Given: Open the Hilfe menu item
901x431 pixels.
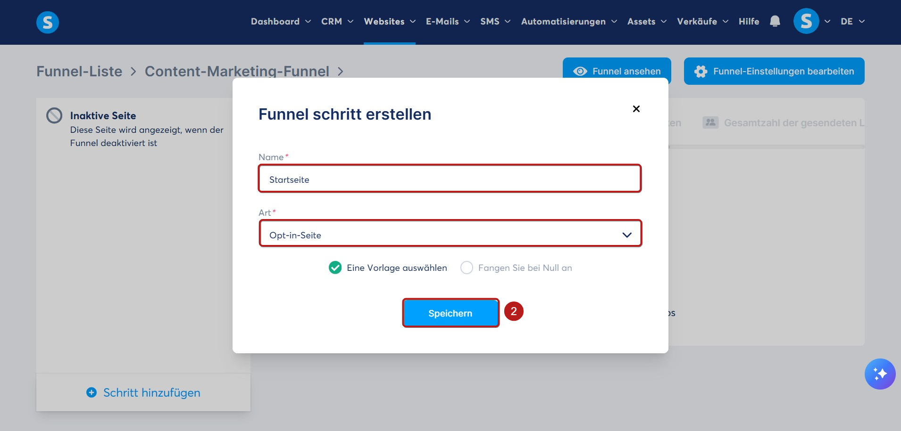Looking at the screenshot, I should tap(749, 22).
